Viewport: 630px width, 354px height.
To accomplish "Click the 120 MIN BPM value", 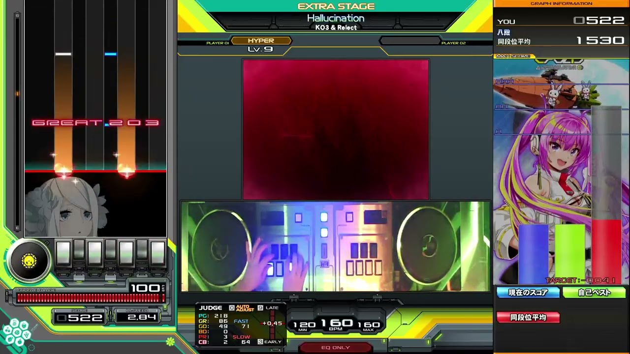I will point(304,324).
